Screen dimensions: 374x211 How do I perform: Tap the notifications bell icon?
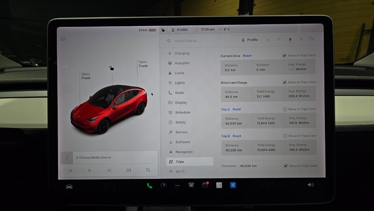coord(290,40)
